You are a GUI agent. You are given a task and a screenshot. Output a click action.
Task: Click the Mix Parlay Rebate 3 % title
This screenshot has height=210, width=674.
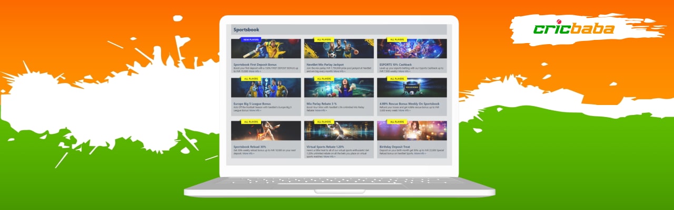click(x=322, y=104)
